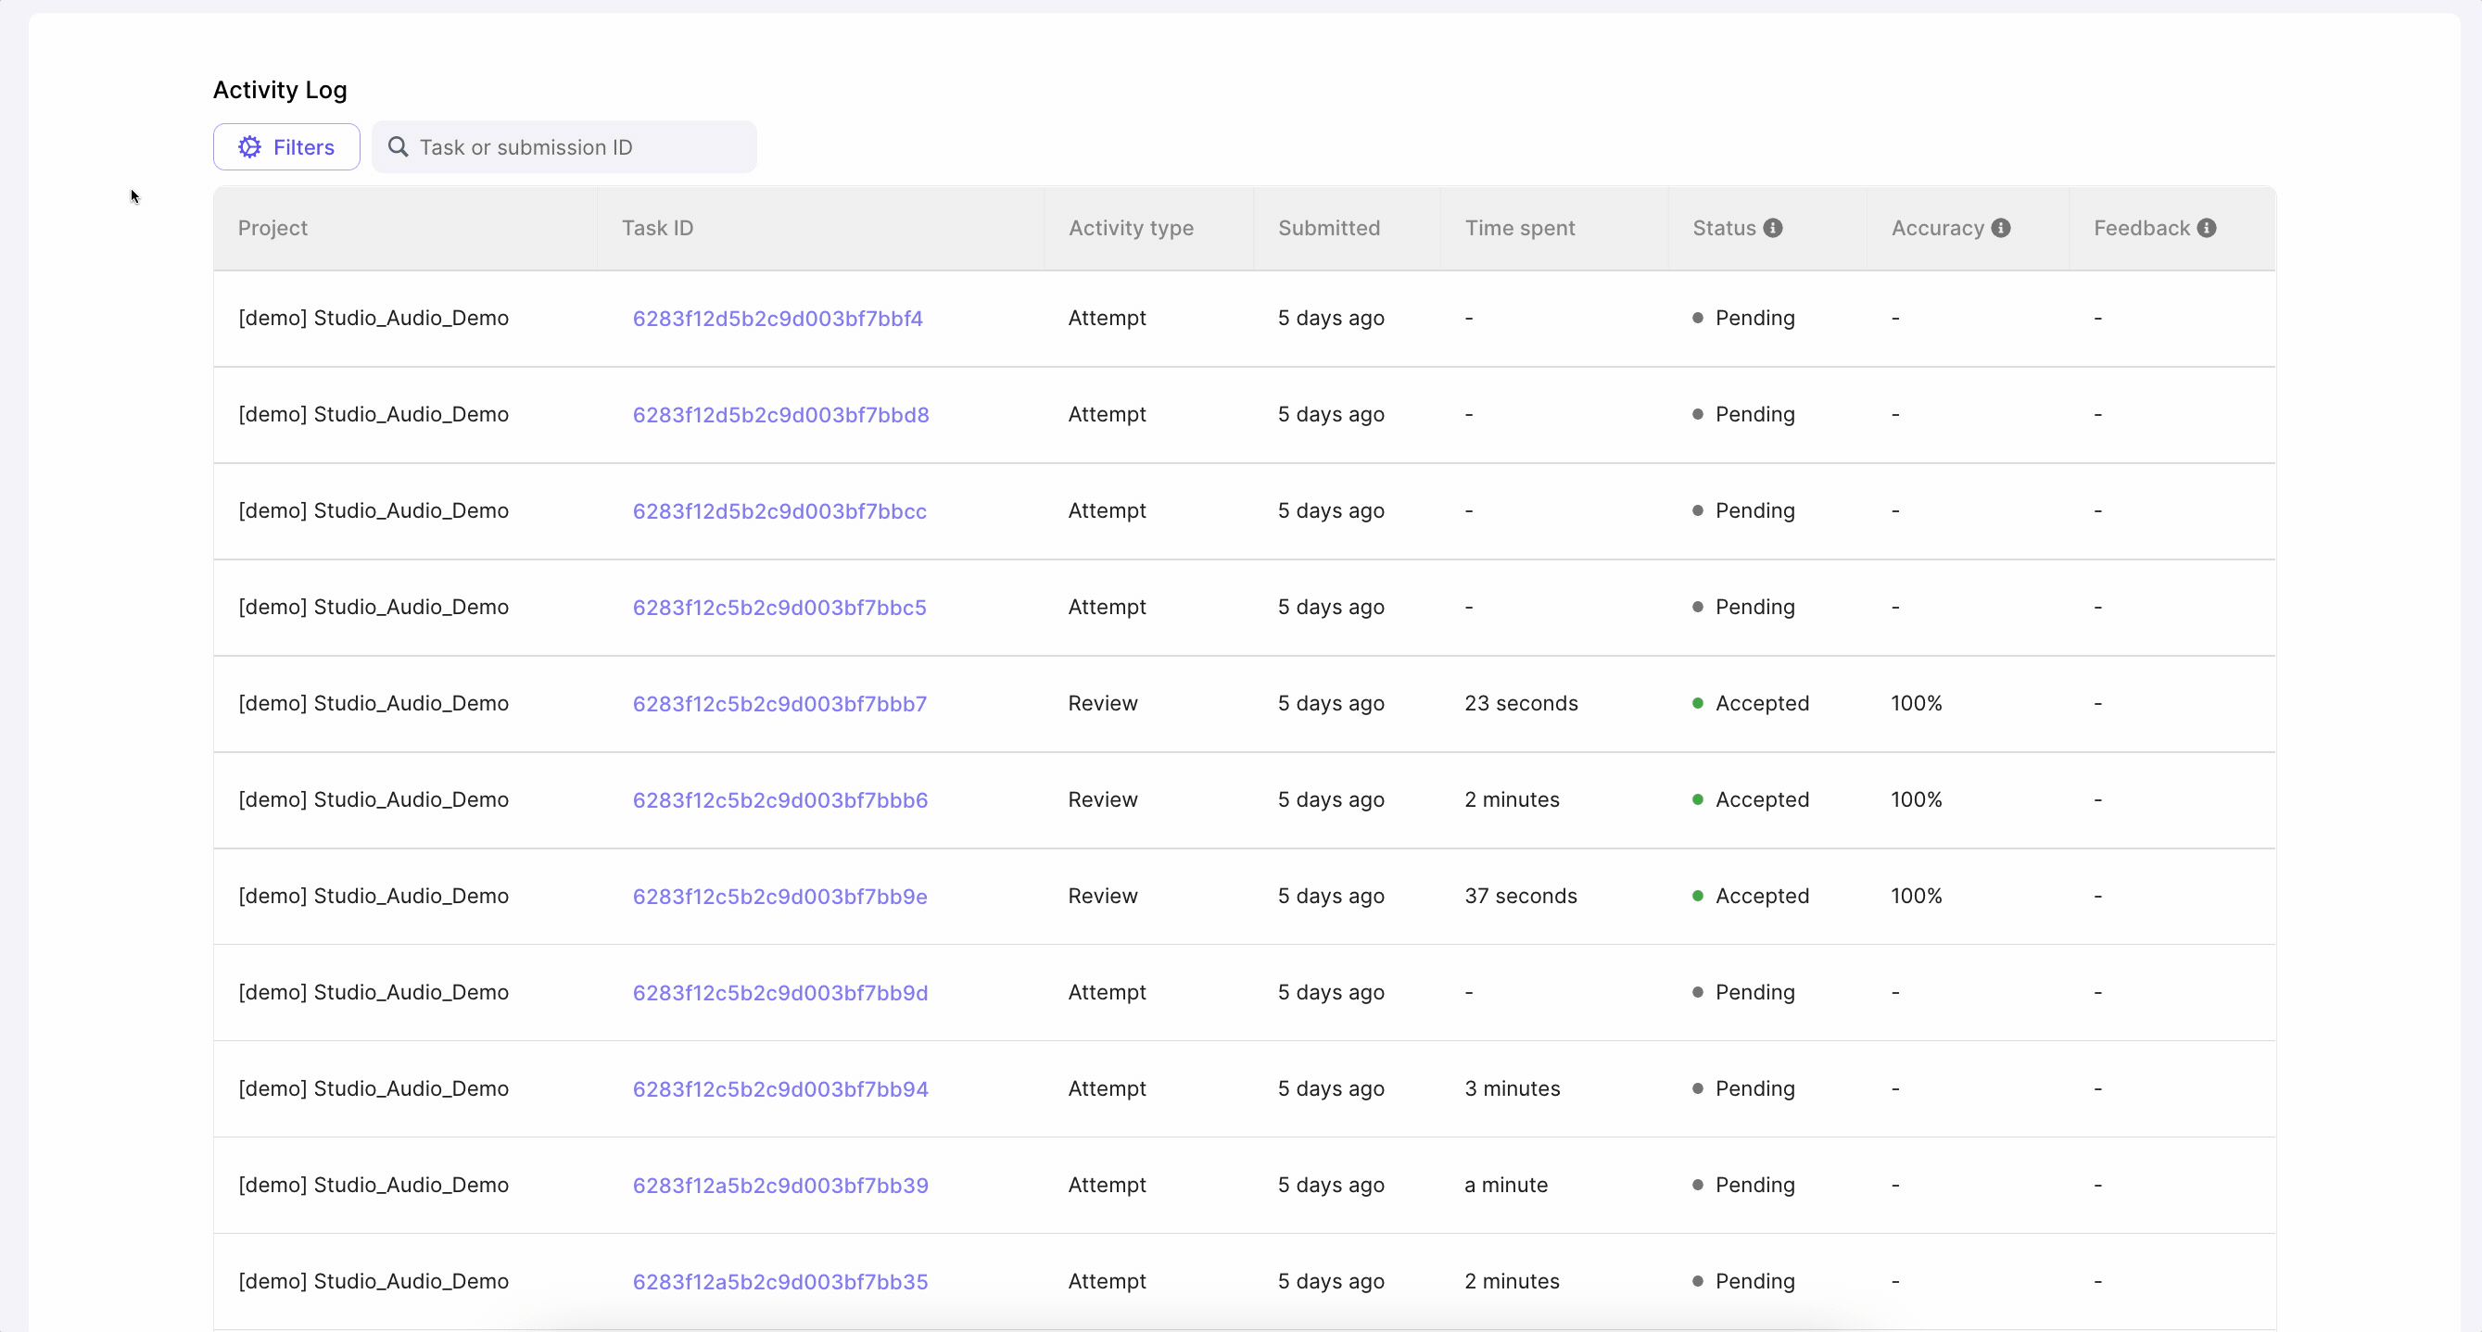The width and height of the screenshot is (2482, 1332).
Task: Click the Activity type column header
Action: coord(1130,228)
